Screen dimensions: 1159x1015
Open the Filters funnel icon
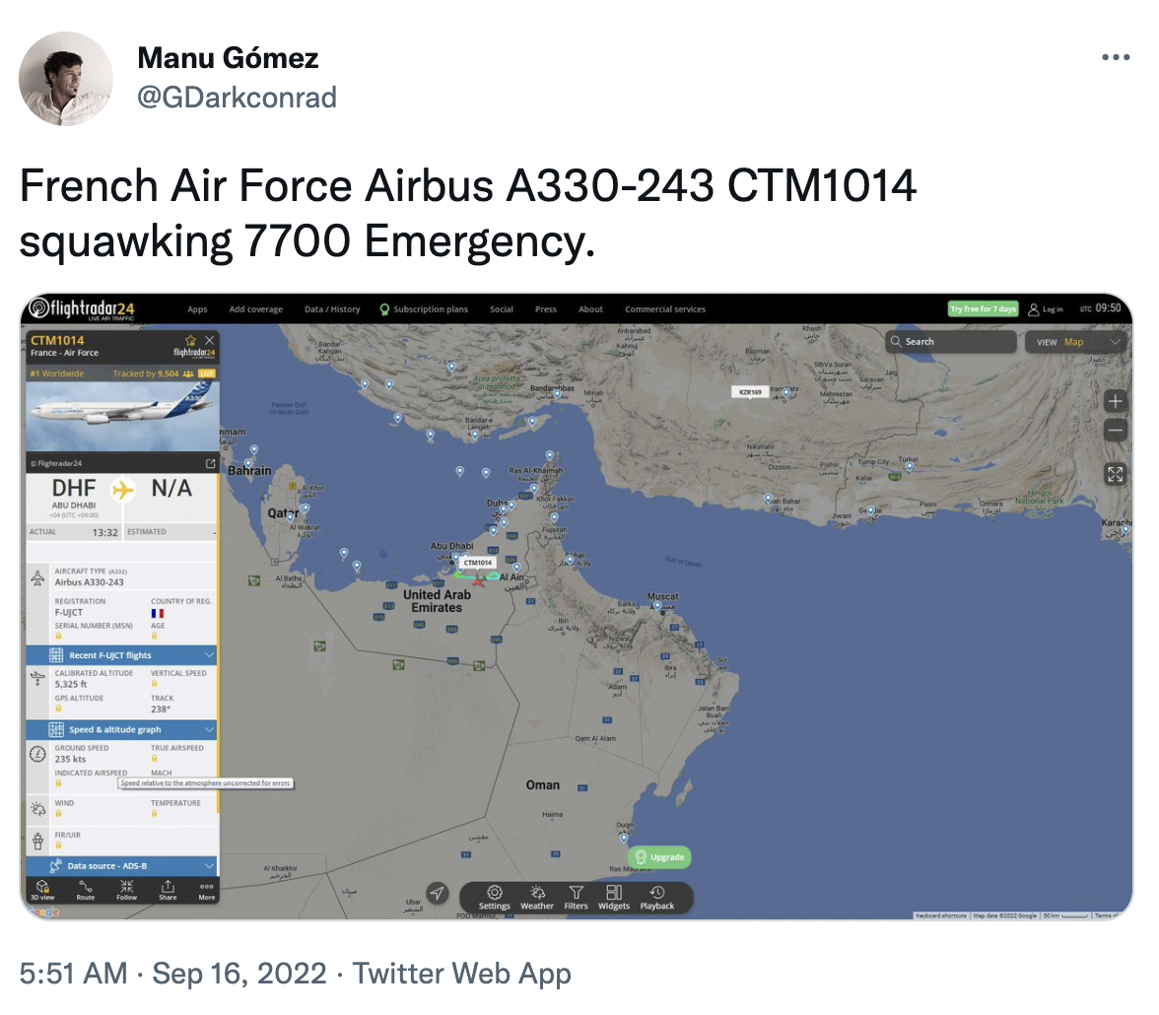[x=577, y=896]
